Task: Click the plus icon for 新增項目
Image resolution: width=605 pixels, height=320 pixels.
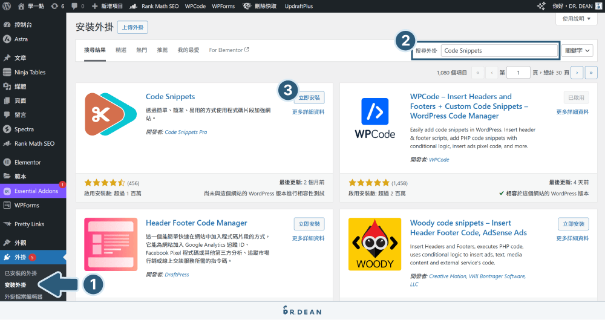Action: [x=94, y=6]
